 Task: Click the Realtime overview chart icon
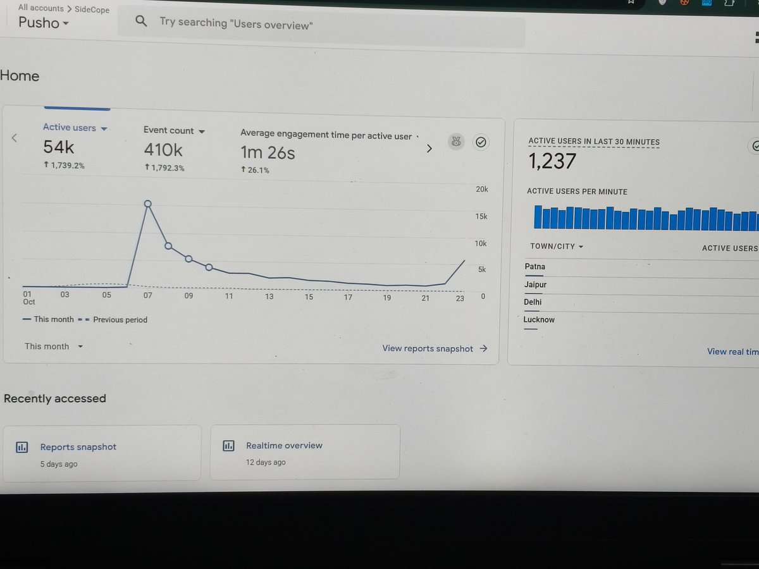[x=229, y=446]
